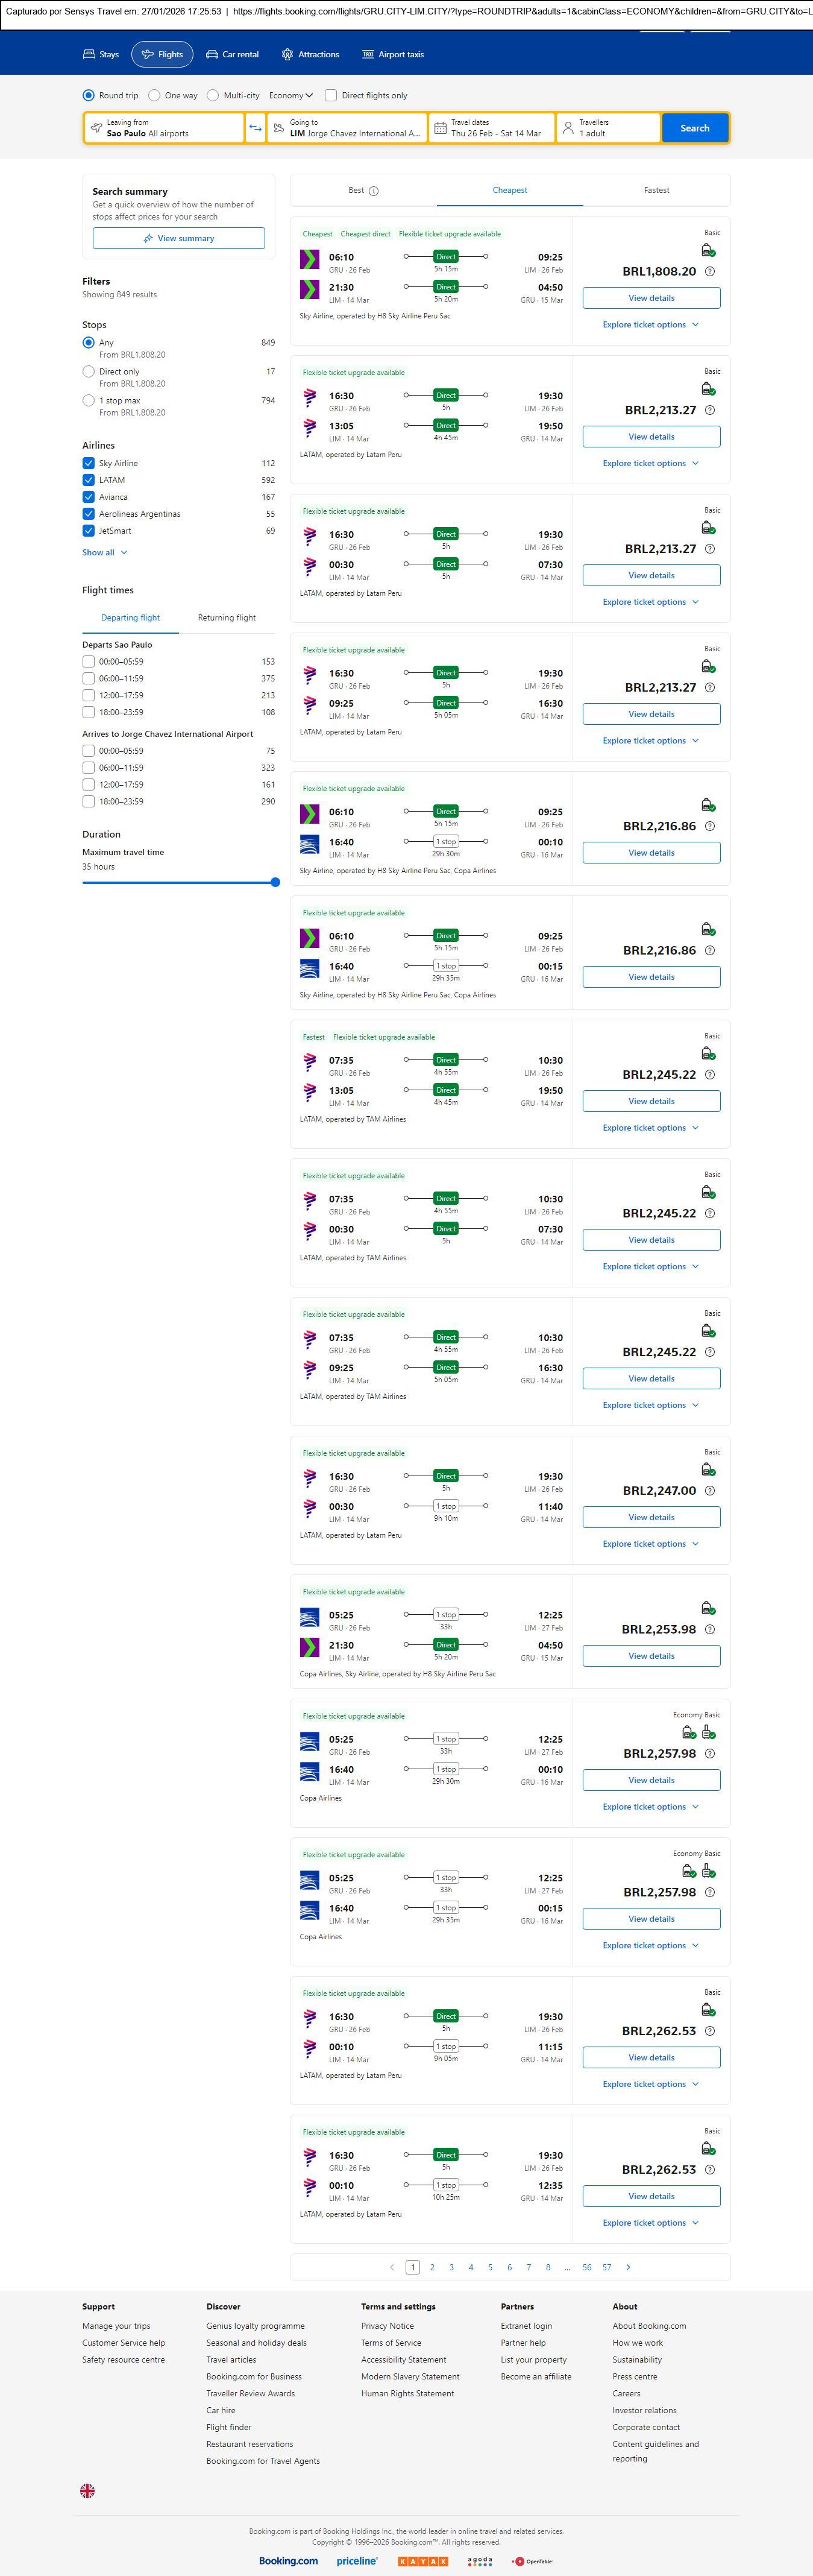Click the info icon next to BRL2,253.98

[x=710, y=1629]
